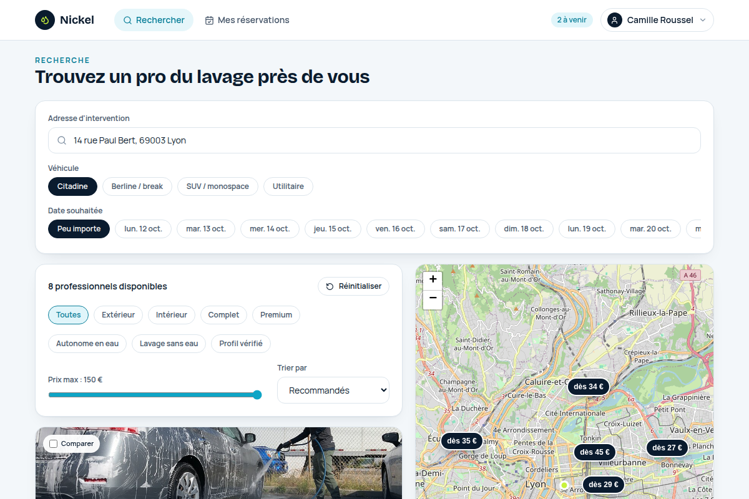Filter by Extérieur washes
749x499 pixels.
119,315
